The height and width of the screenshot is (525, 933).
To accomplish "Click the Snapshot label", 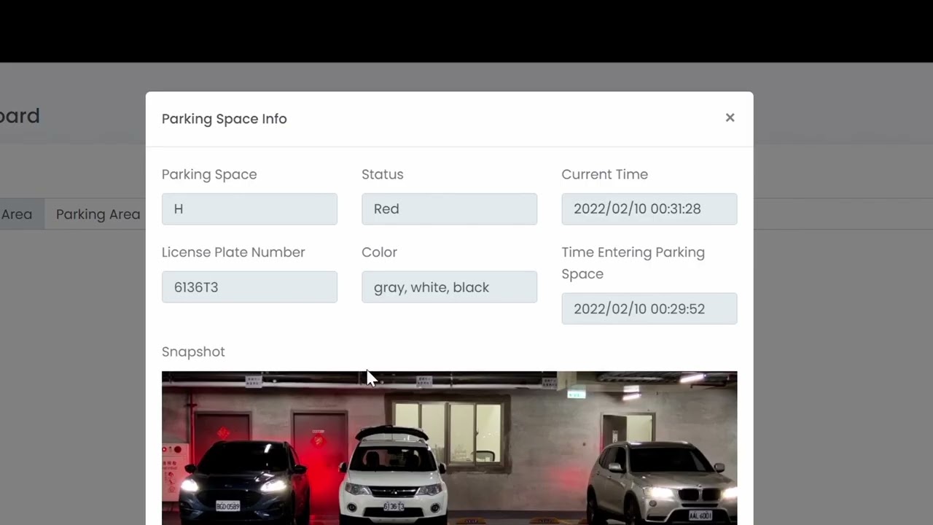I will (193, 351).
